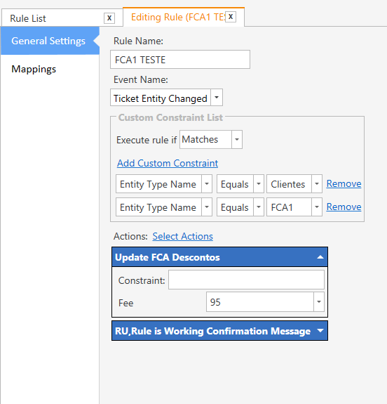Remove the FCA1 constraint
The width and height of the screenshot is (387, 404).
(x=344, y=207)
